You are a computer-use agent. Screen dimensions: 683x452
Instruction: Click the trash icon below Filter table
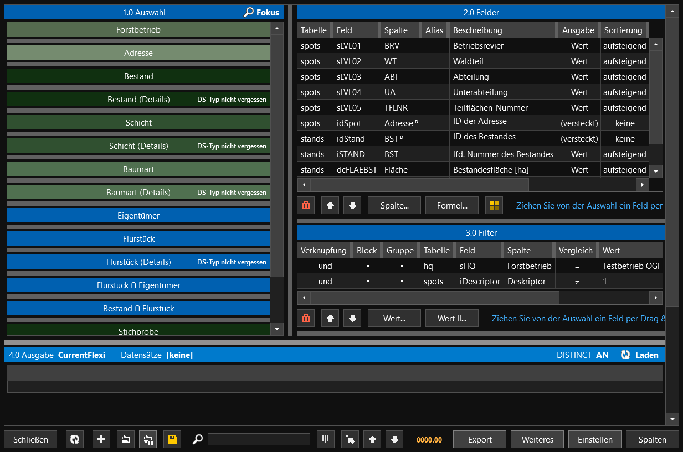tap(306, 319)
